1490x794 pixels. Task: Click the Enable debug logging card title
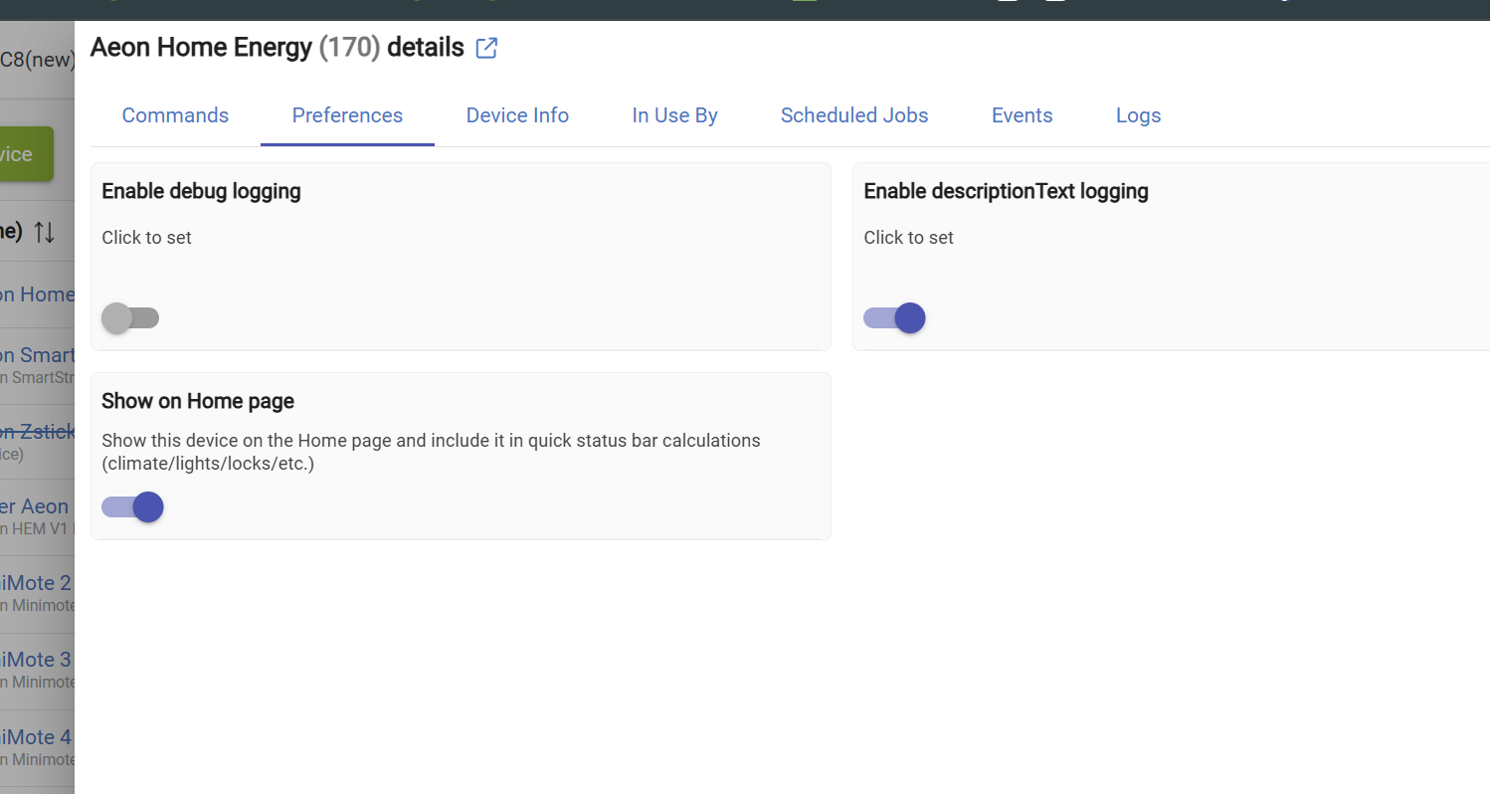(x=201, y=191)
